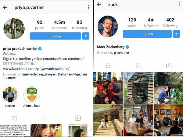
Task: Go back from zuck profile
Action: (x=99, y=5)
